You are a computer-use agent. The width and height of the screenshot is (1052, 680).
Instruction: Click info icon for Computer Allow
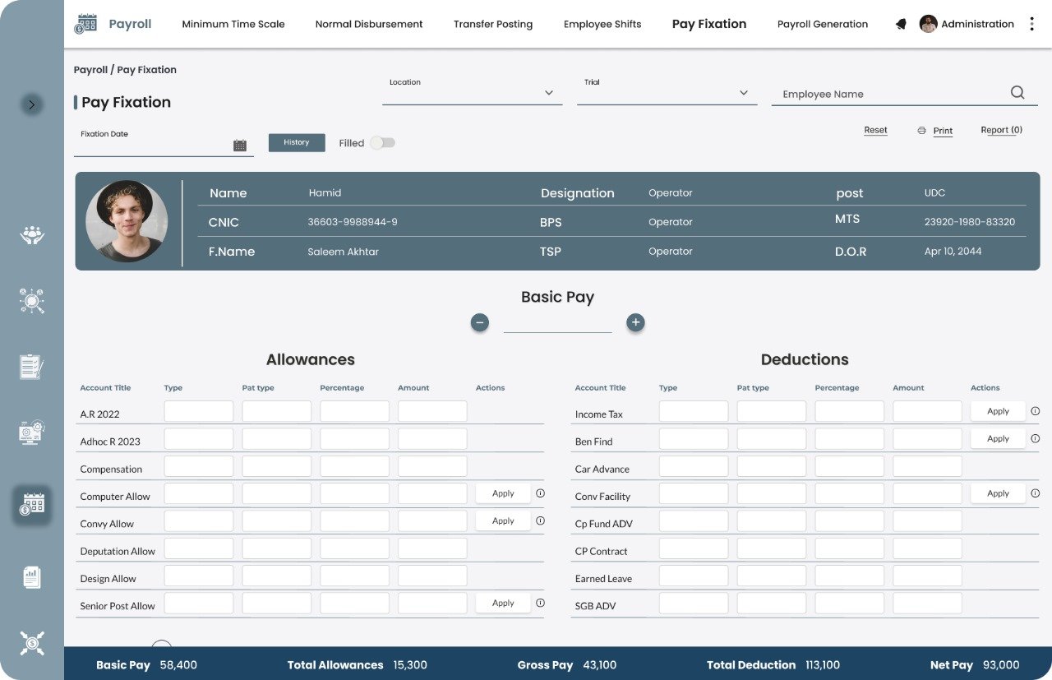[x=540, y=493]
